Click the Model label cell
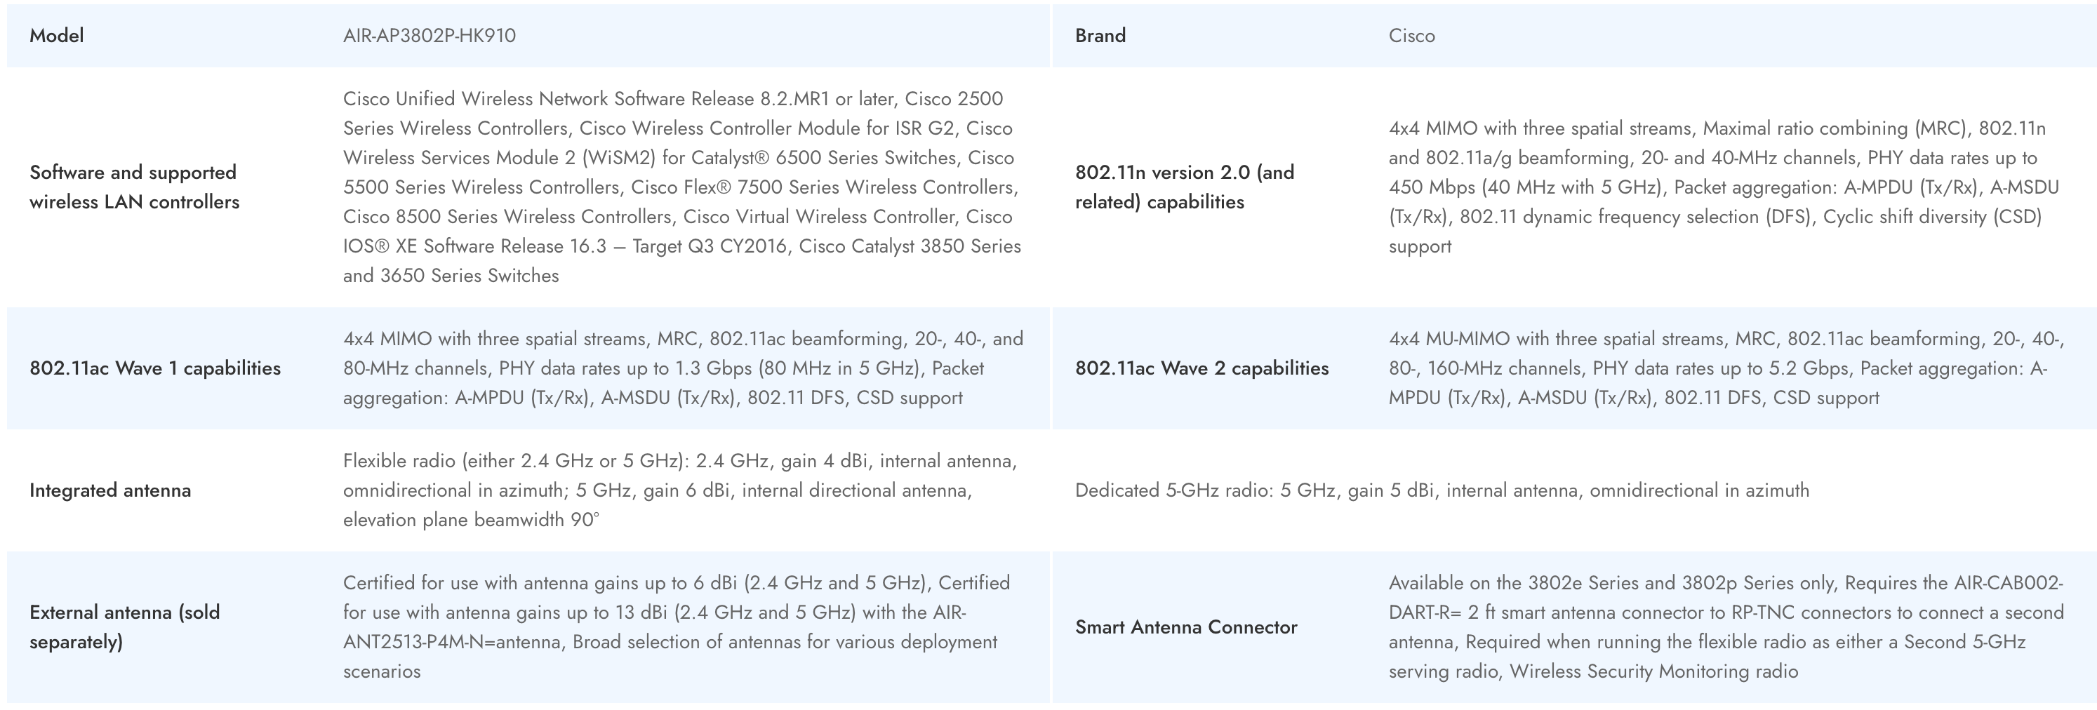This screenshot has width=2097, height=710. pos(57,36)
